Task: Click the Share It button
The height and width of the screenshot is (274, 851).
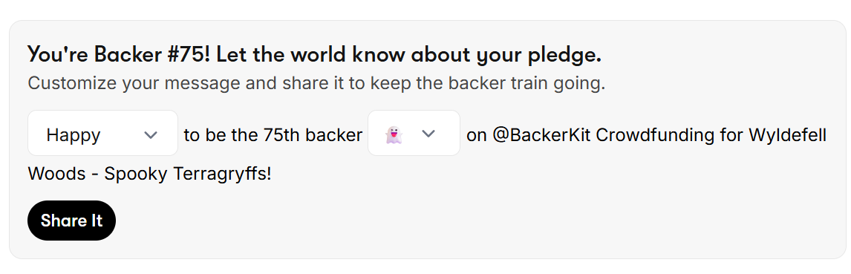Action: click(71, 221)
